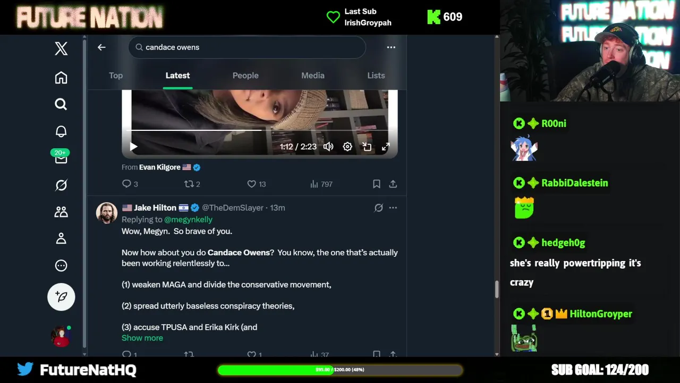Like the post with 13 likes
Screen dimensions: 680x383
point(256,184)
